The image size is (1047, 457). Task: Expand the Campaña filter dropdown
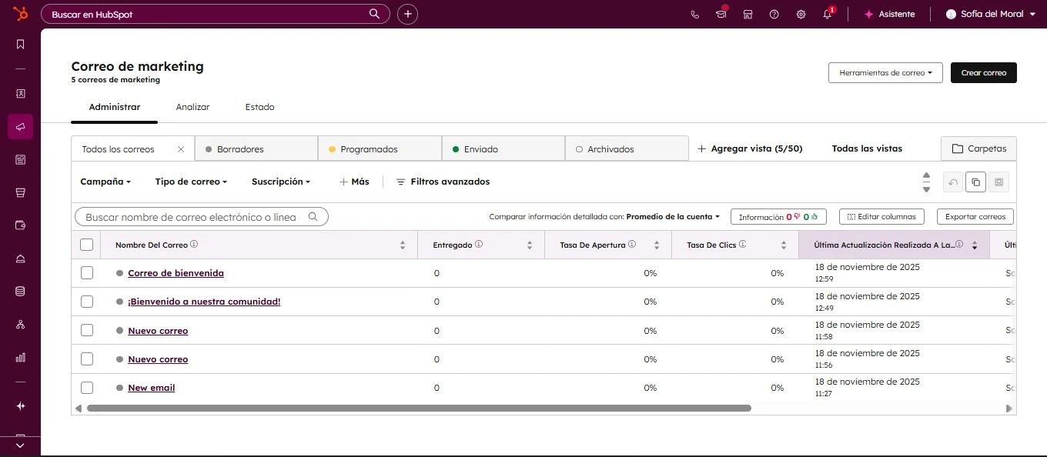click(105, 182)
